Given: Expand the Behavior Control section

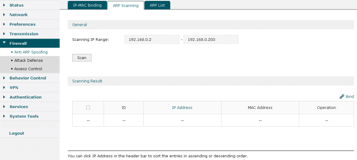Looking at the screenshot, I should point(30,78).
